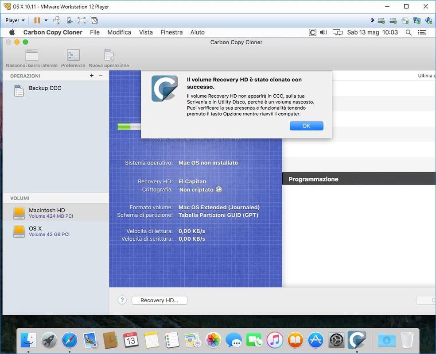The image size is (436, 354).
Task: Click Carbon Copy Cloner Dock icon
Action: [357, 340]
